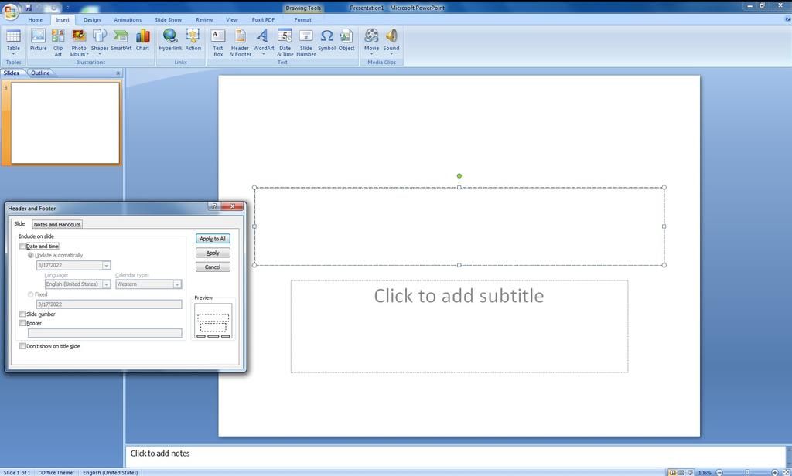Insert a Chart
This screenshot has width=792, height=476.
pyautogui.click(x=142, y=40)
